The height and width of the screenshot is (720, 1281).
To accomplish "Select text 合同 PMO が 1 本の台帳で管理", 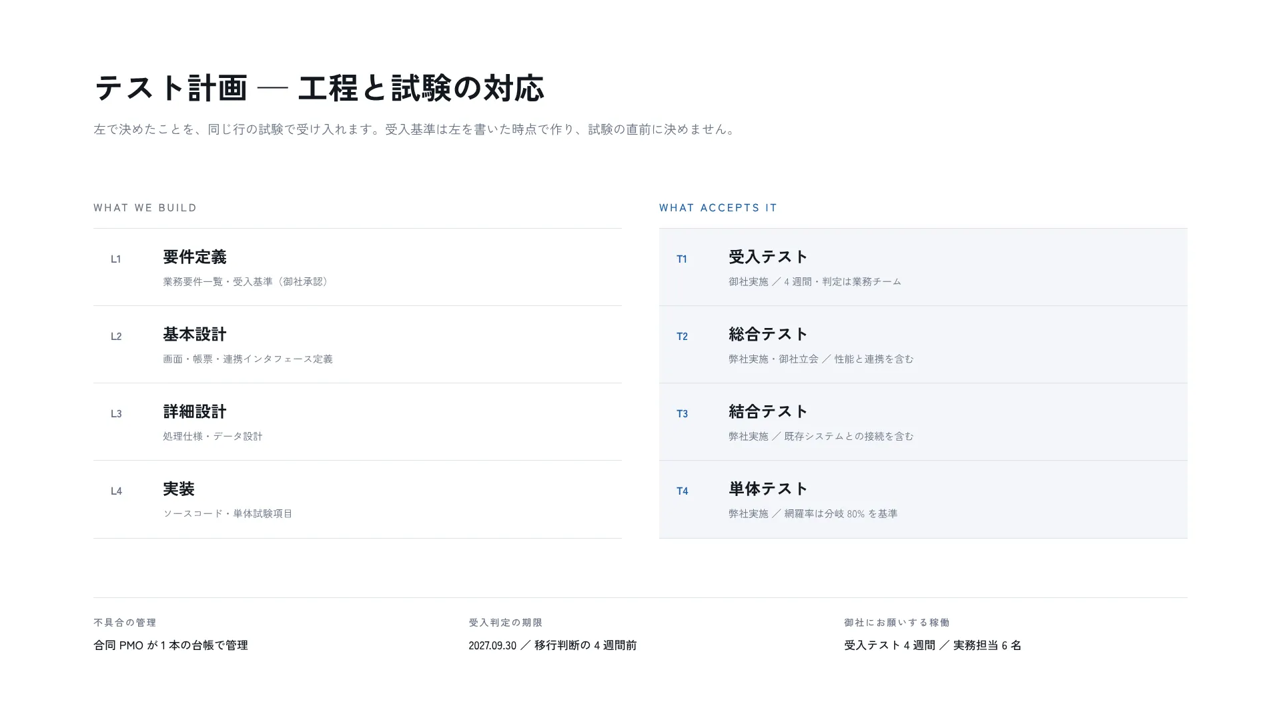I will pyautogui.click(x=171, y=645).
